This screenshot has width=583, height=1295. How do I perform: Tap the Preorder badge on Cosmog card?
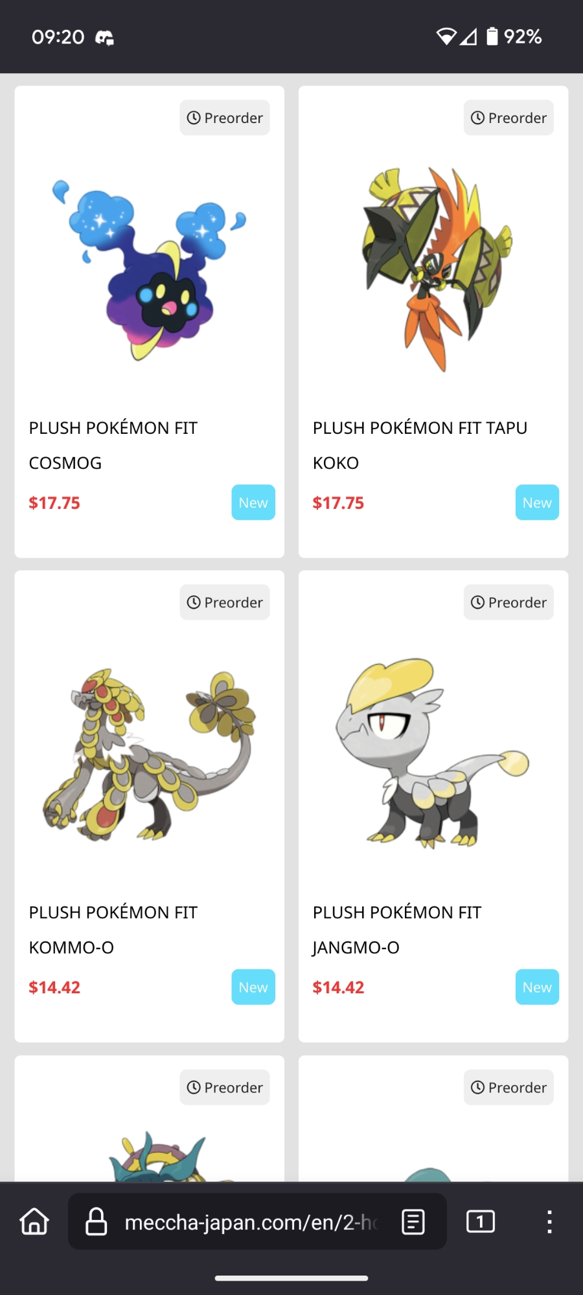click(225, 118)
